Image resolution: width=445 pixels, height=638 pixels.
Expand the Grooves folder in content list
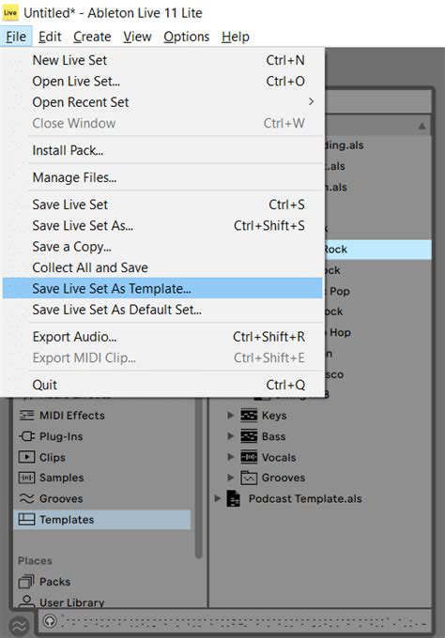[x=230, y=478]
